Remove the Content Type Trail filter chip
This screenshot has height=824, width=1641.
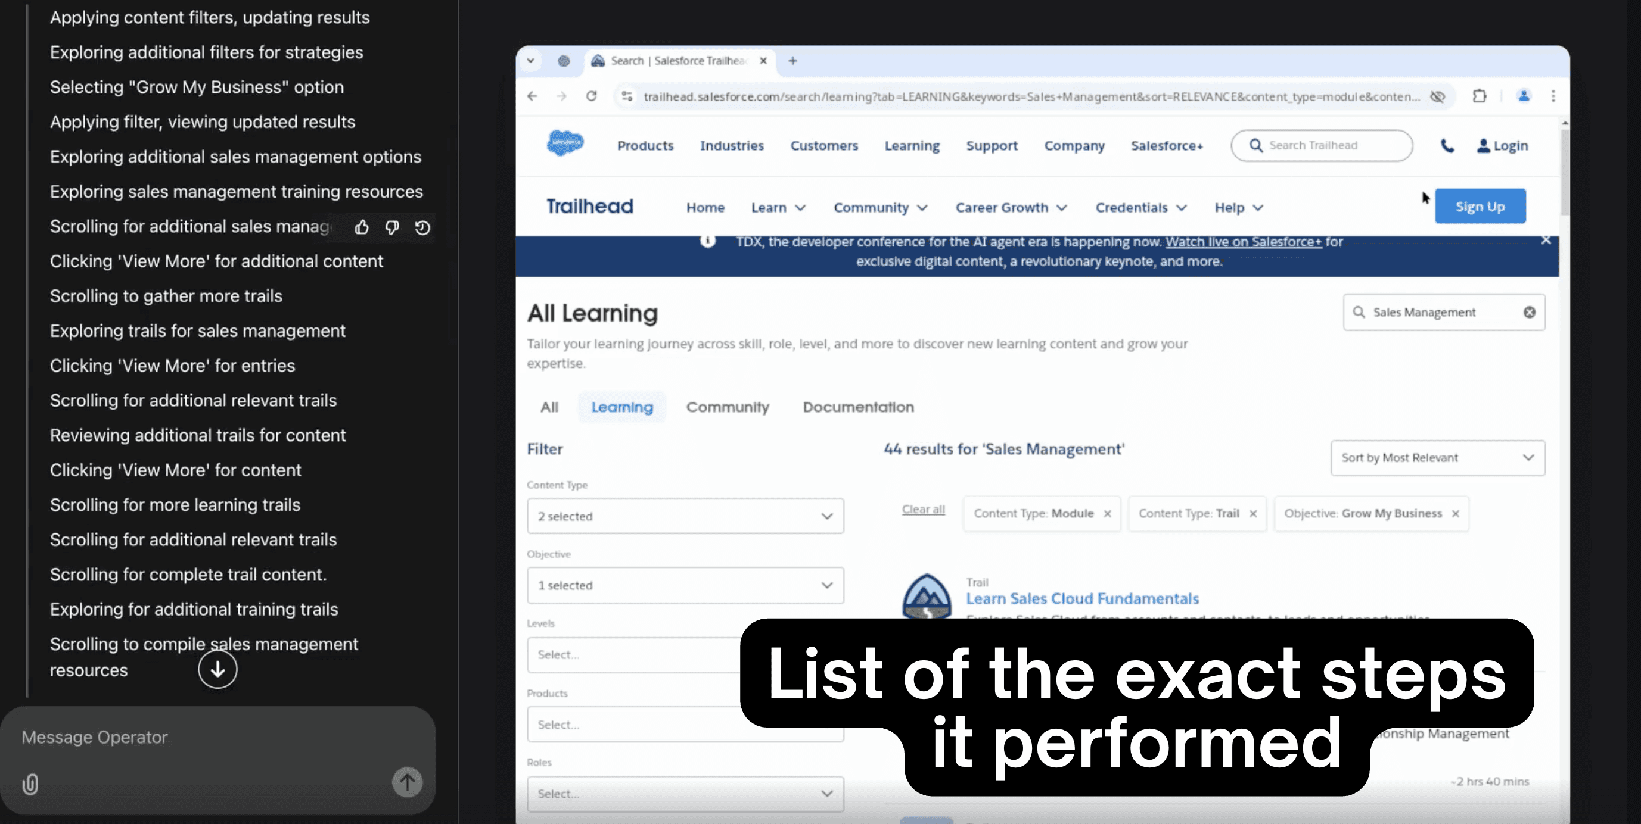click(x=1253, y=514)
